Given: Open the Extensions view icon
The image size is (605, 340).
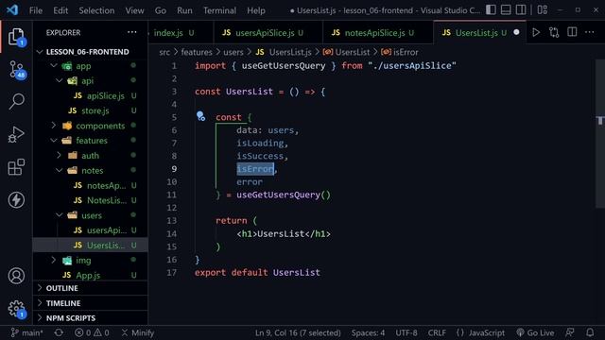Looking at the screenshot, I should pyautogui.click(x=16, y=167).
